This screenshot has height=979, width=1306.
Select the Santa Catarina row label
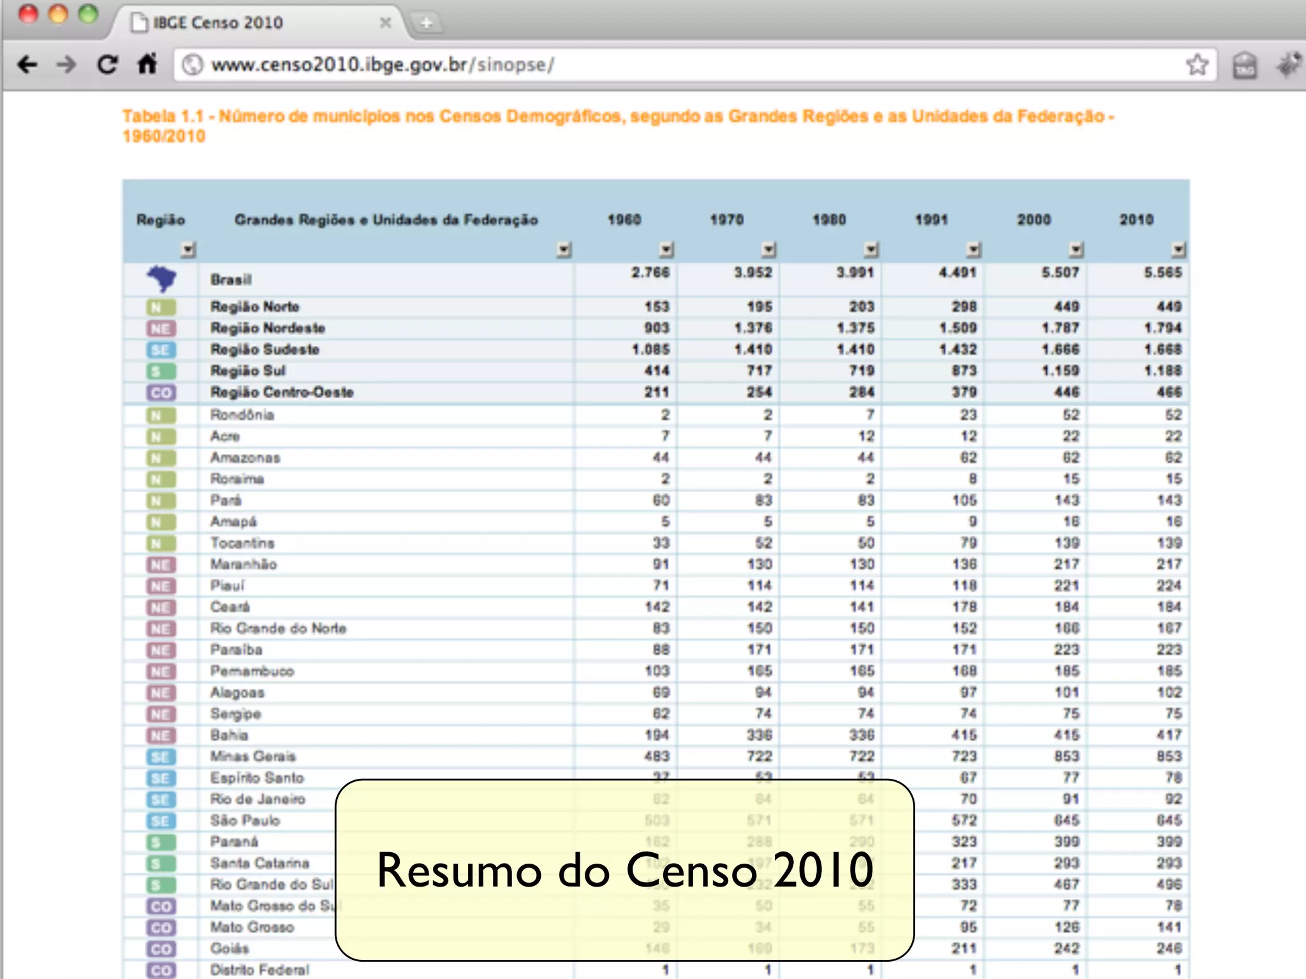coord(260,863)
